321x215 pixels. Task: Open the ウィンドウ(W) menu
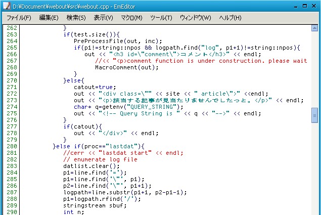click(195, 18)
